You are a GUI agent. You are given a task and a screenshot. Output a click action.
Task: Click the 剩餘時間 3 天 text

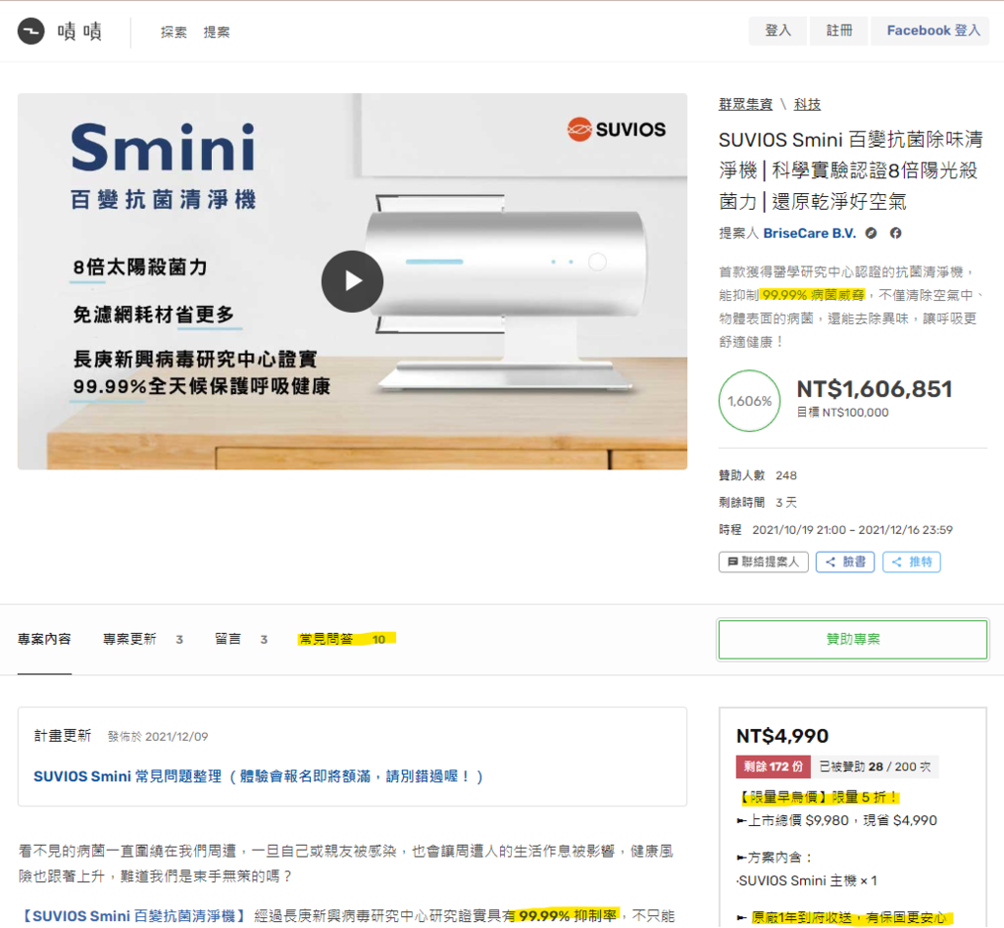[758, 503]
